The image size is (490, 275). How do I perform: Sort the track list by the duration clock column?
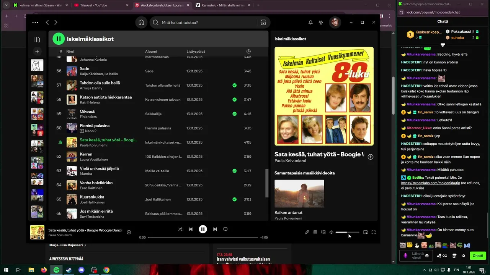tap(248, 52)
